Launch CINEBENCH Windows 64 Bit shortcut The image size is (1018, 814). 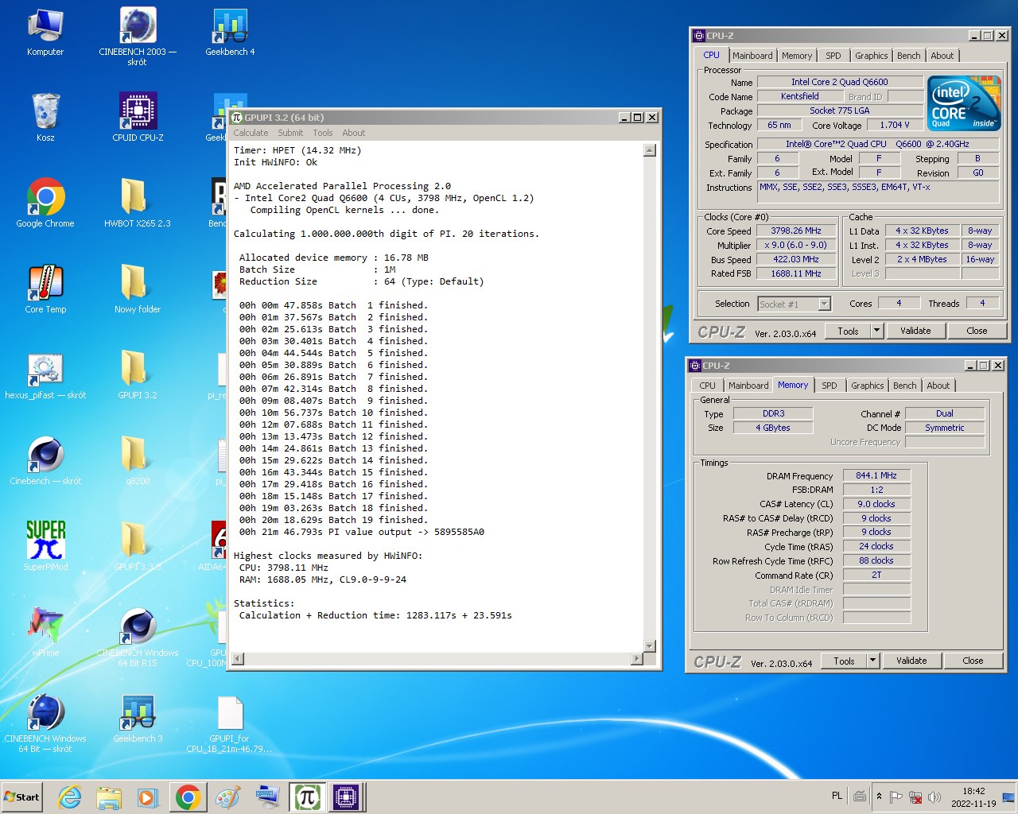point(45,723)
